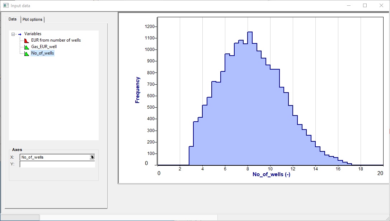Image resolution: width=390 pixels, height=221 pixels.
Task: Click the green icon beside No_of_wells
Action: point(27,53)
